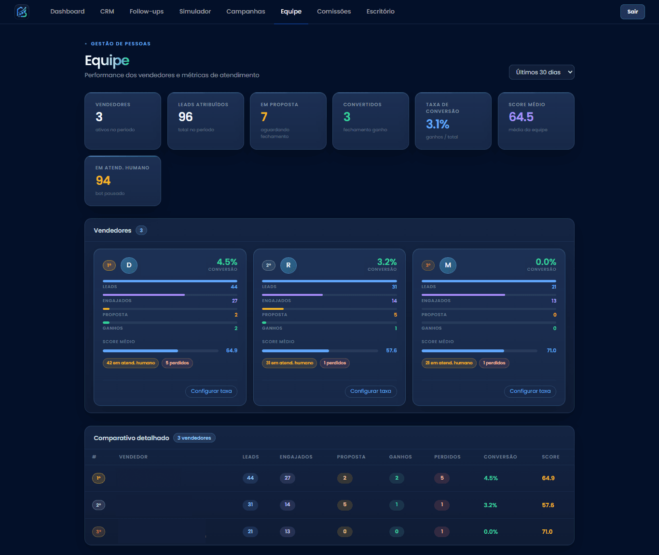Image resolution: width=659 pixels, height=555 pixels.
Task: Click Configurar taxa for seller R
Action: click(371, 391)
